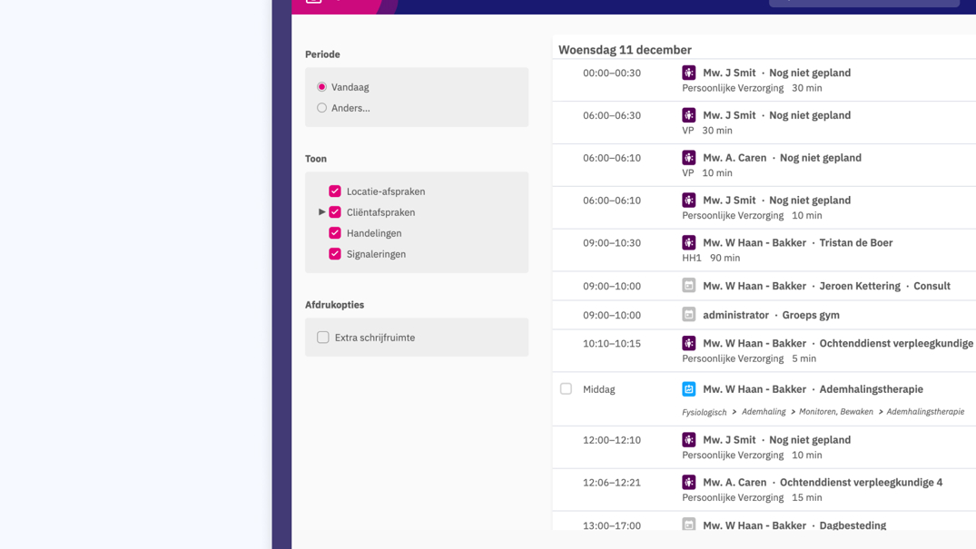Uncheck the Locatie-afspraken checkbox

[335, 191]
